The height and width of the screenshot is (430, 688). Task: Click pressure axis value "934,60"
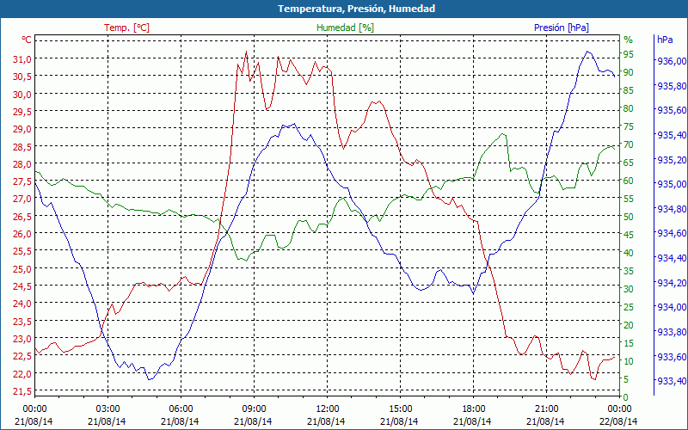click(671, 233)
